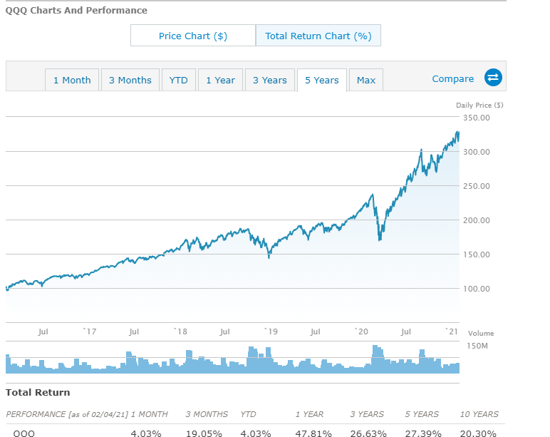Click the 1 MONTH column header
The image size is (550, 437).
[x=150, y=414]
